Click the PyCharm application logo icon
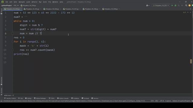This screenshot has height=108, width=193. click(x=2, y=2)
